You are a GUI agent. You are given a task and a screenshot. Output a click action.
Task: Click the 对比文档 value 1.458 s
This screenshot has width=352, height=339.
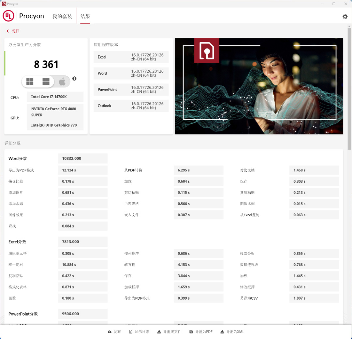(x=314, y=170)
